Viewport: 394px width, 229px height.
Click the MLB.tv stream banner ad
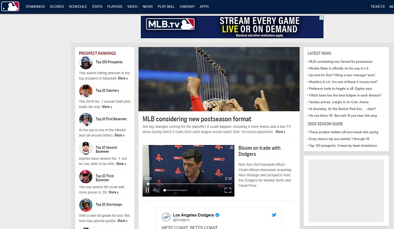232,27
